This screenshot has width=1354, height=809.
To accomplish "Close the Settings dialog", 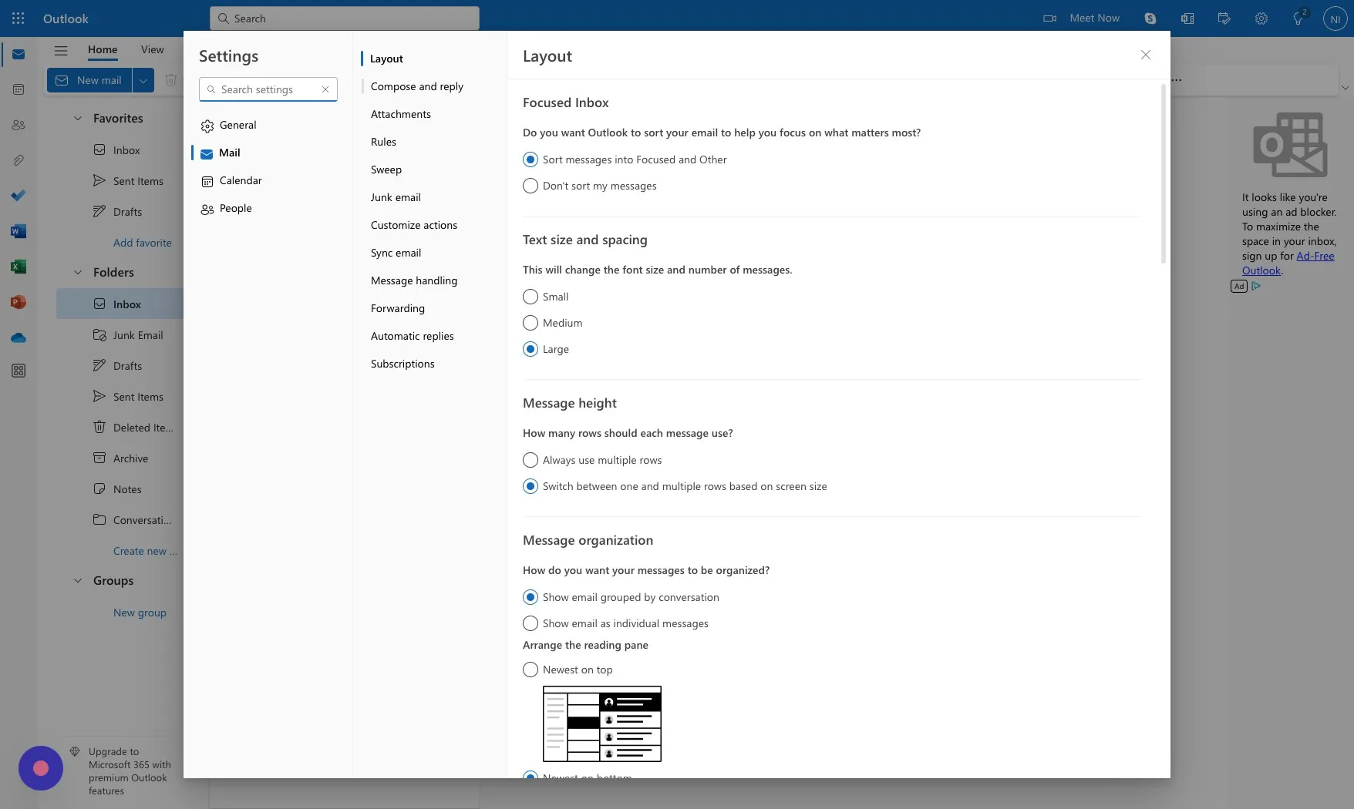I will click(x=1146, y=55).
